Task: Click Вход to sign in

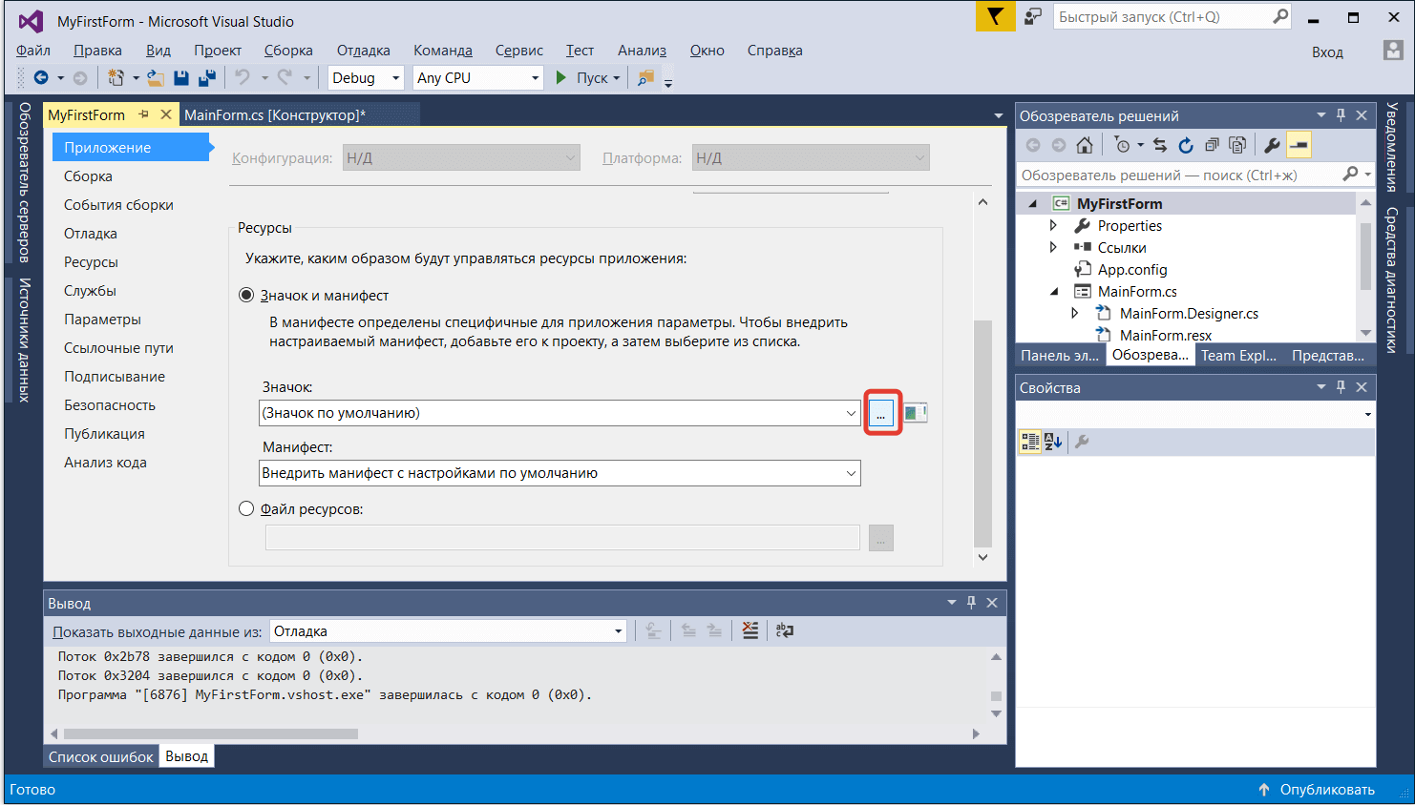Action: 1327,52
